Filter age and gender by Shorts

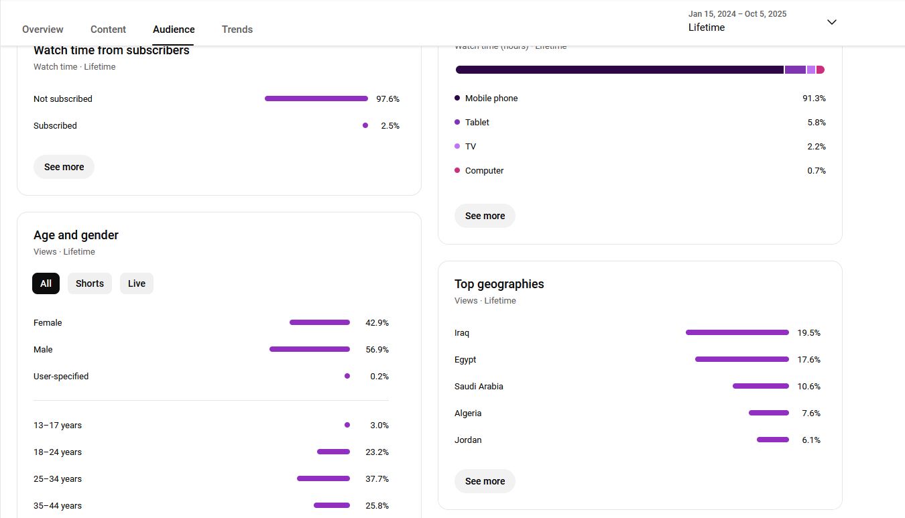tap(90, 283)
